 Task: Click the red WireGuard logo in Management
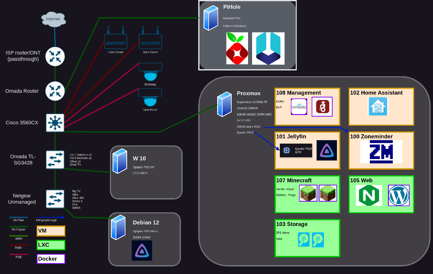pos(322,107)
